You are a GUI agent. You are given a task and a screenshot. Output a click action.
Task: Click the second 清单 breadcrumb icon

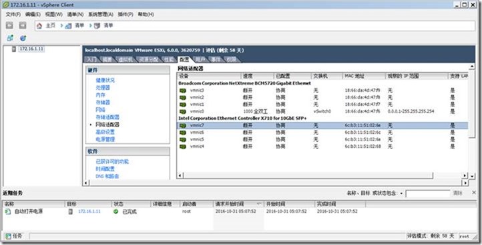click(x=97, y=26)
